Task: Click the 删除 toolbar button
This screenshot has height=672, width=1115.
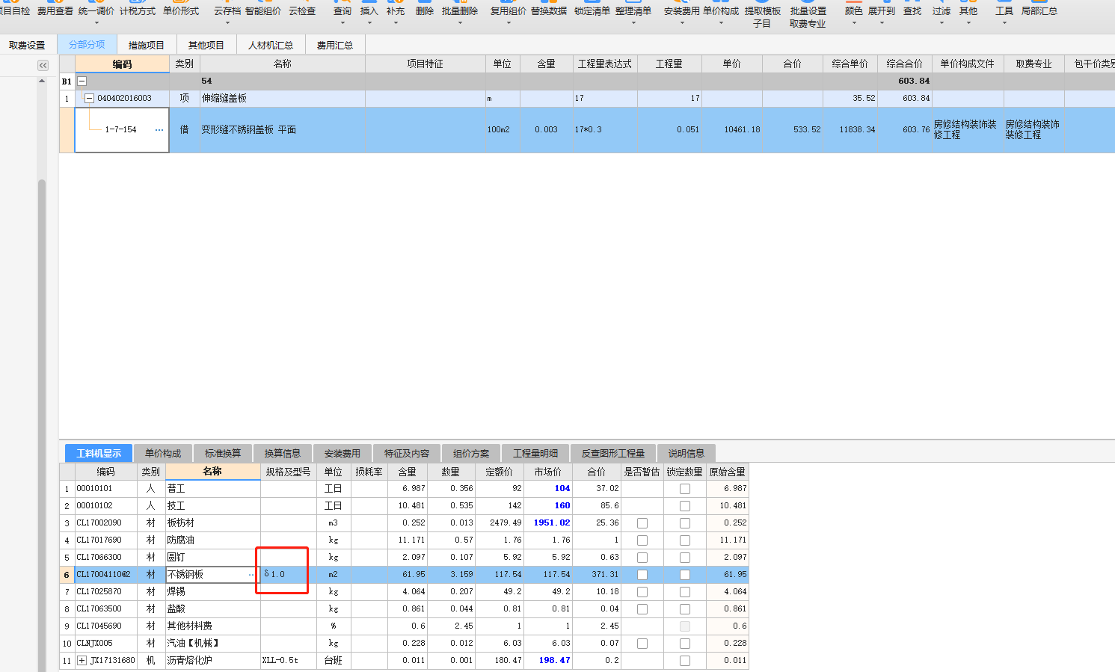Action: pos(425,11)
